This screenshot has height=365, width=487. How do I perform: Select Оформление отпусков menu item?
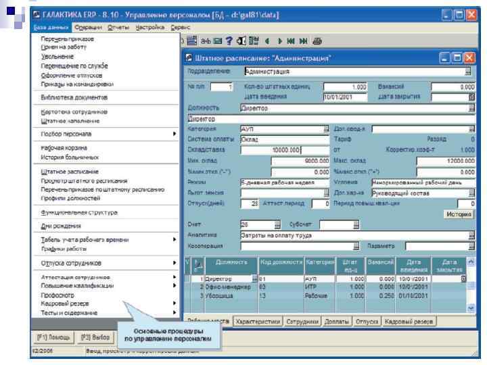tap(72, 76)
